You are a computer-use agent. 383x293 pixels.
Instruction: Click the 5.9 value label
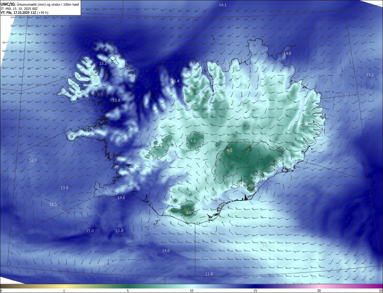[x=206, y=96]
